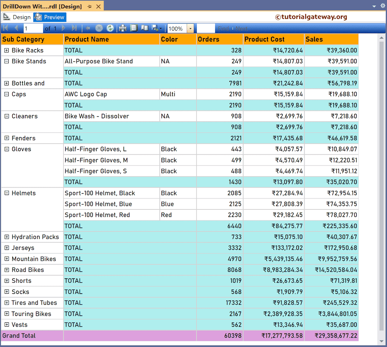Open the zoom percentage dropdown
Screen dimensions: 387x347
coord(191,28)
